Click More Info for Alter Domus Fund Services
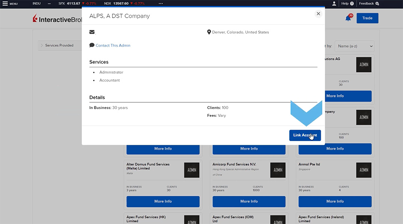The width and height of the screenshot is (403, 224). [x=163, y=201]
